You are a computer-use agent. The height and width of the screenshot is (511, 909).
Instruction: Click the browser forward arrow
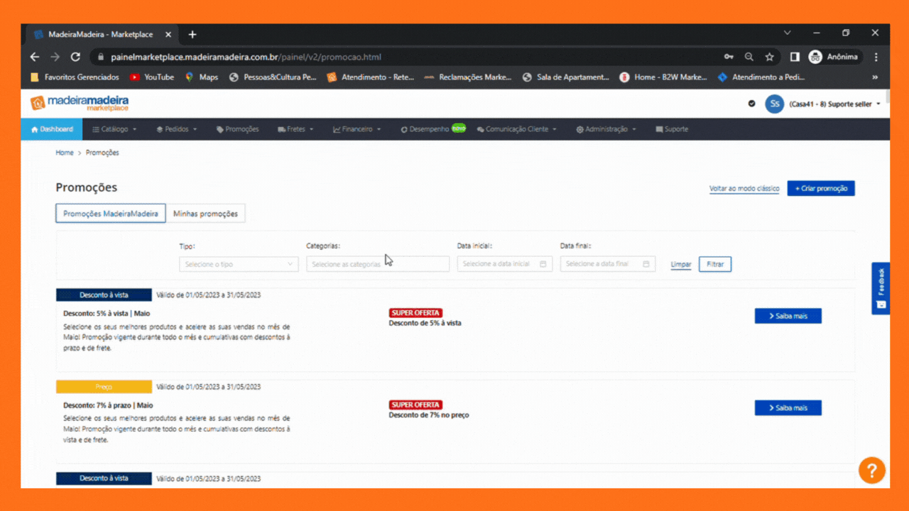click(55, 57)
